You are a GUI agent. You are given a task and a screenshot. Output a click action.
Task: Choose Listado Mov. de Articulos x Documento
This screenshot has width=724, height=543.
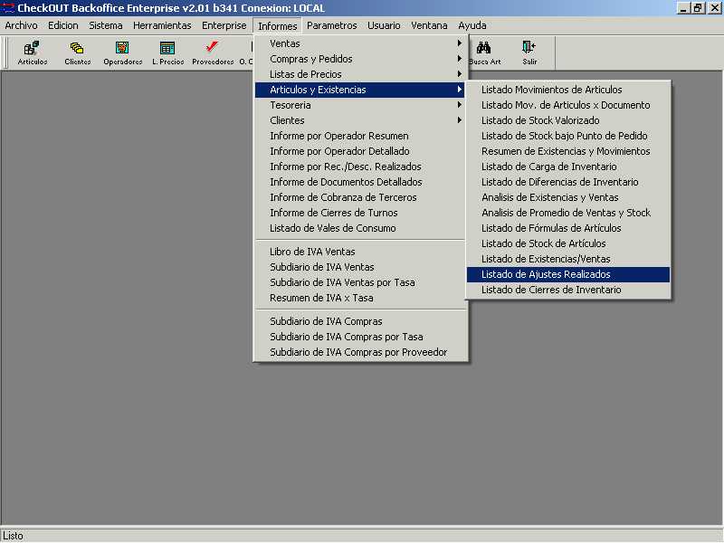point(568,105)
